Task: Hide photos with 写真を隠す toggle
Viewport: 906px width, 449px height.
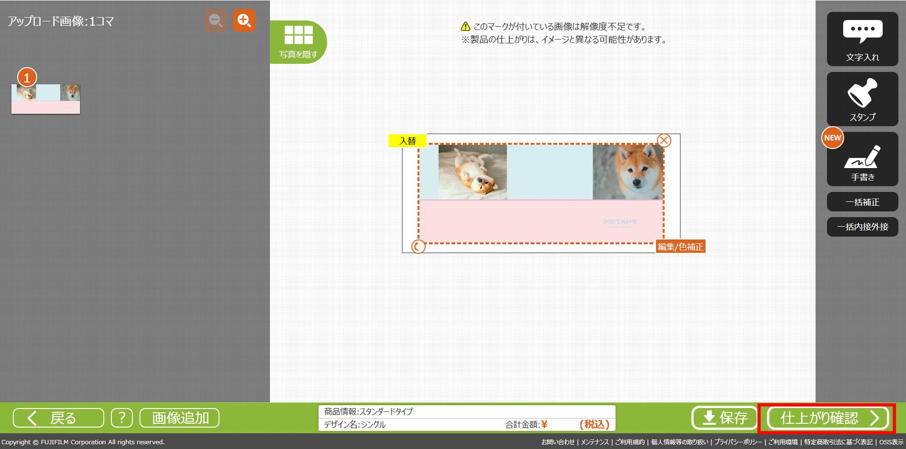Action: pos(299,42)
